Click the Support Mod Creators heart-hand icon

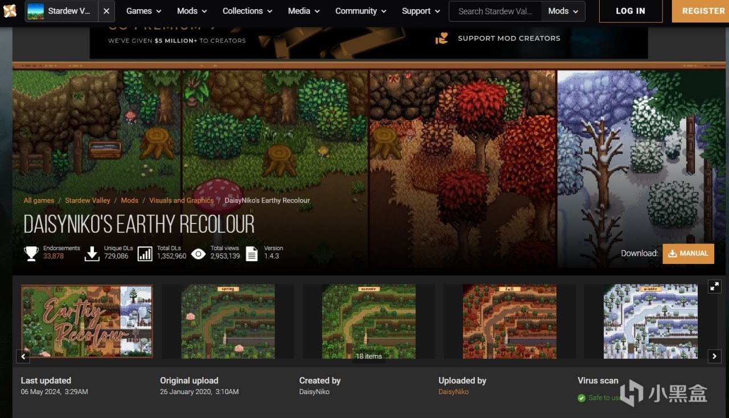[442, 38]
